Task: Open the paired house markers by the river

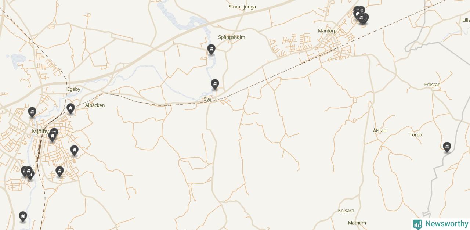Action: point(28,172)
